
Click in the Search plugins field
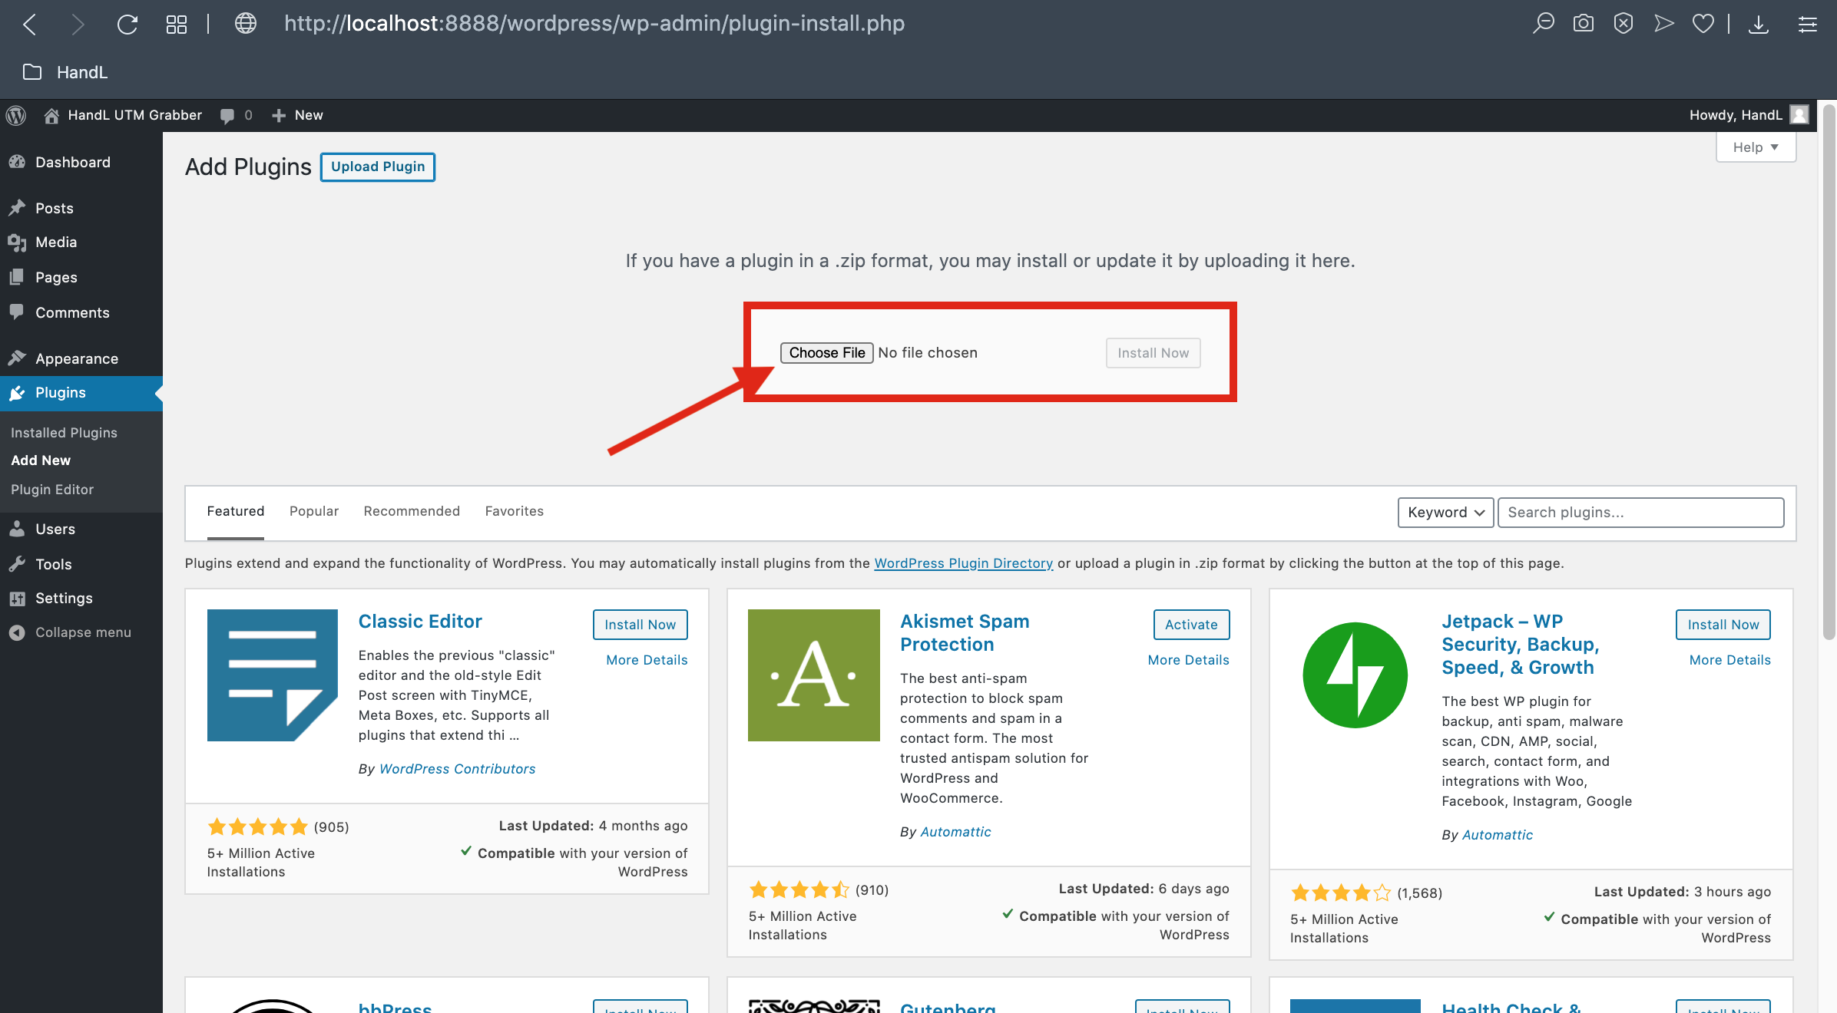[x=1640, y=513]
